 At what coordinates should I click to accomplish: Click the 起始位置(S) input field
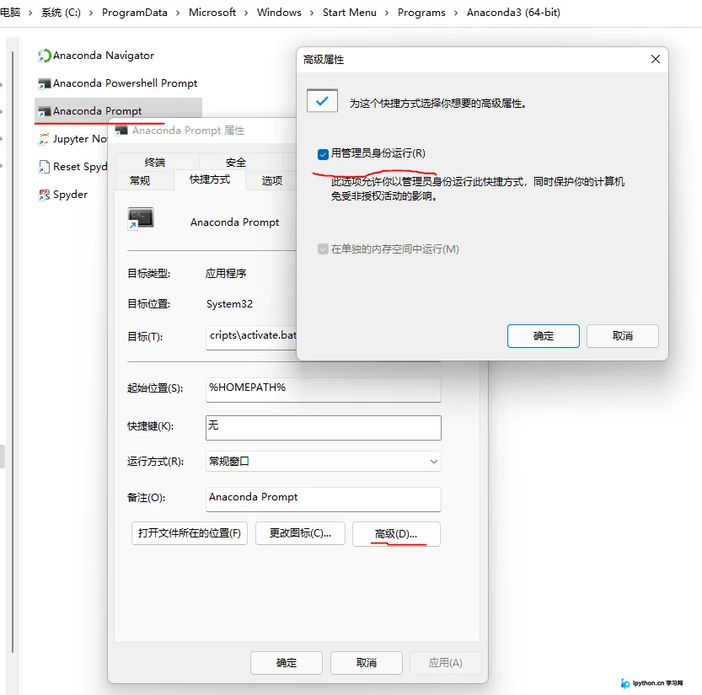(x=324, y=389)
